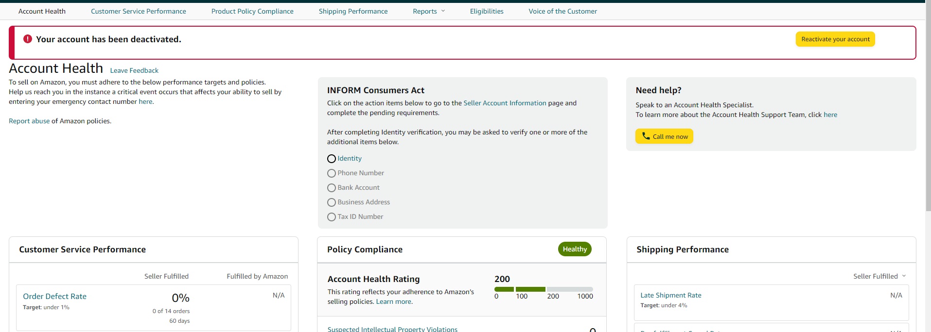Click the 'Seller Fulfilled' column header in Customer Service Performance

[166, 276]
